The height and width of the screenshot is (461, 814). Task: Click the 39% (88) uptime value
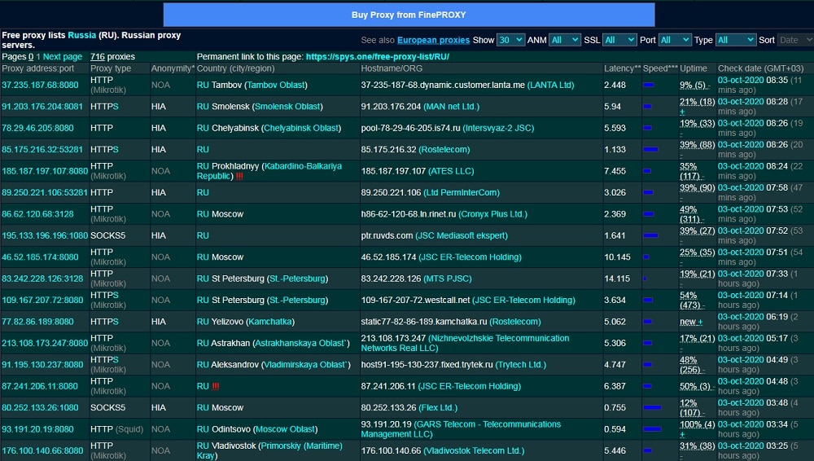click(698, 144)
